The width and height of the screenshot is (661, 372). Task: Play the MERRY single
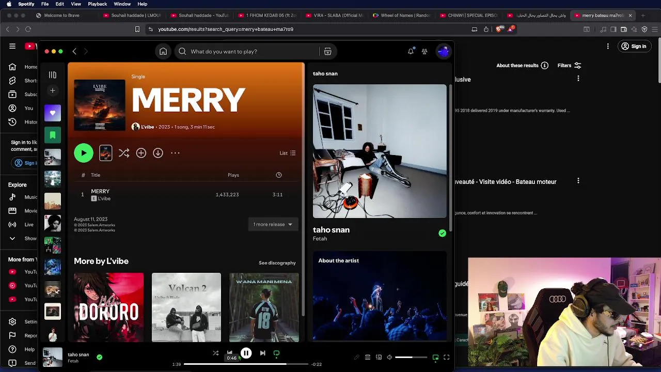84,153
